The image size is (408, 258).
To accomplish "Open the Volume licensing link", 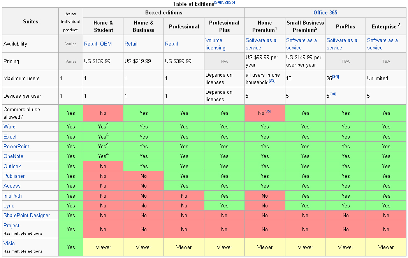I will tap(215, 44).
